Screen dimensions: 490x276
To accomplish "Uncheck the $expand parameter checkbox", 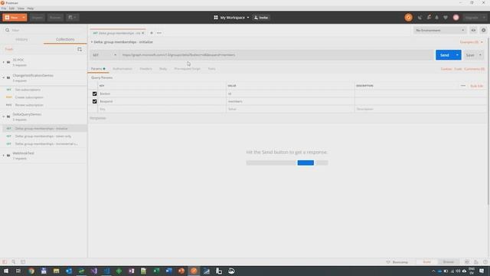I will point(94,101).
